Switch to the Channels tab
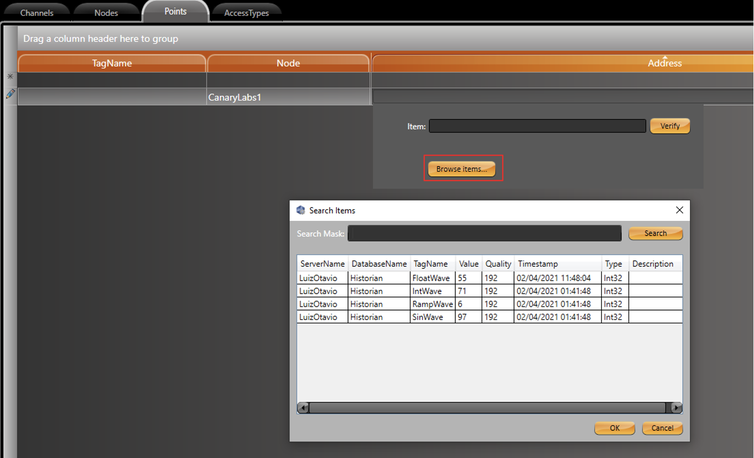Screen dimensions: 754x458 coord(37,13)
